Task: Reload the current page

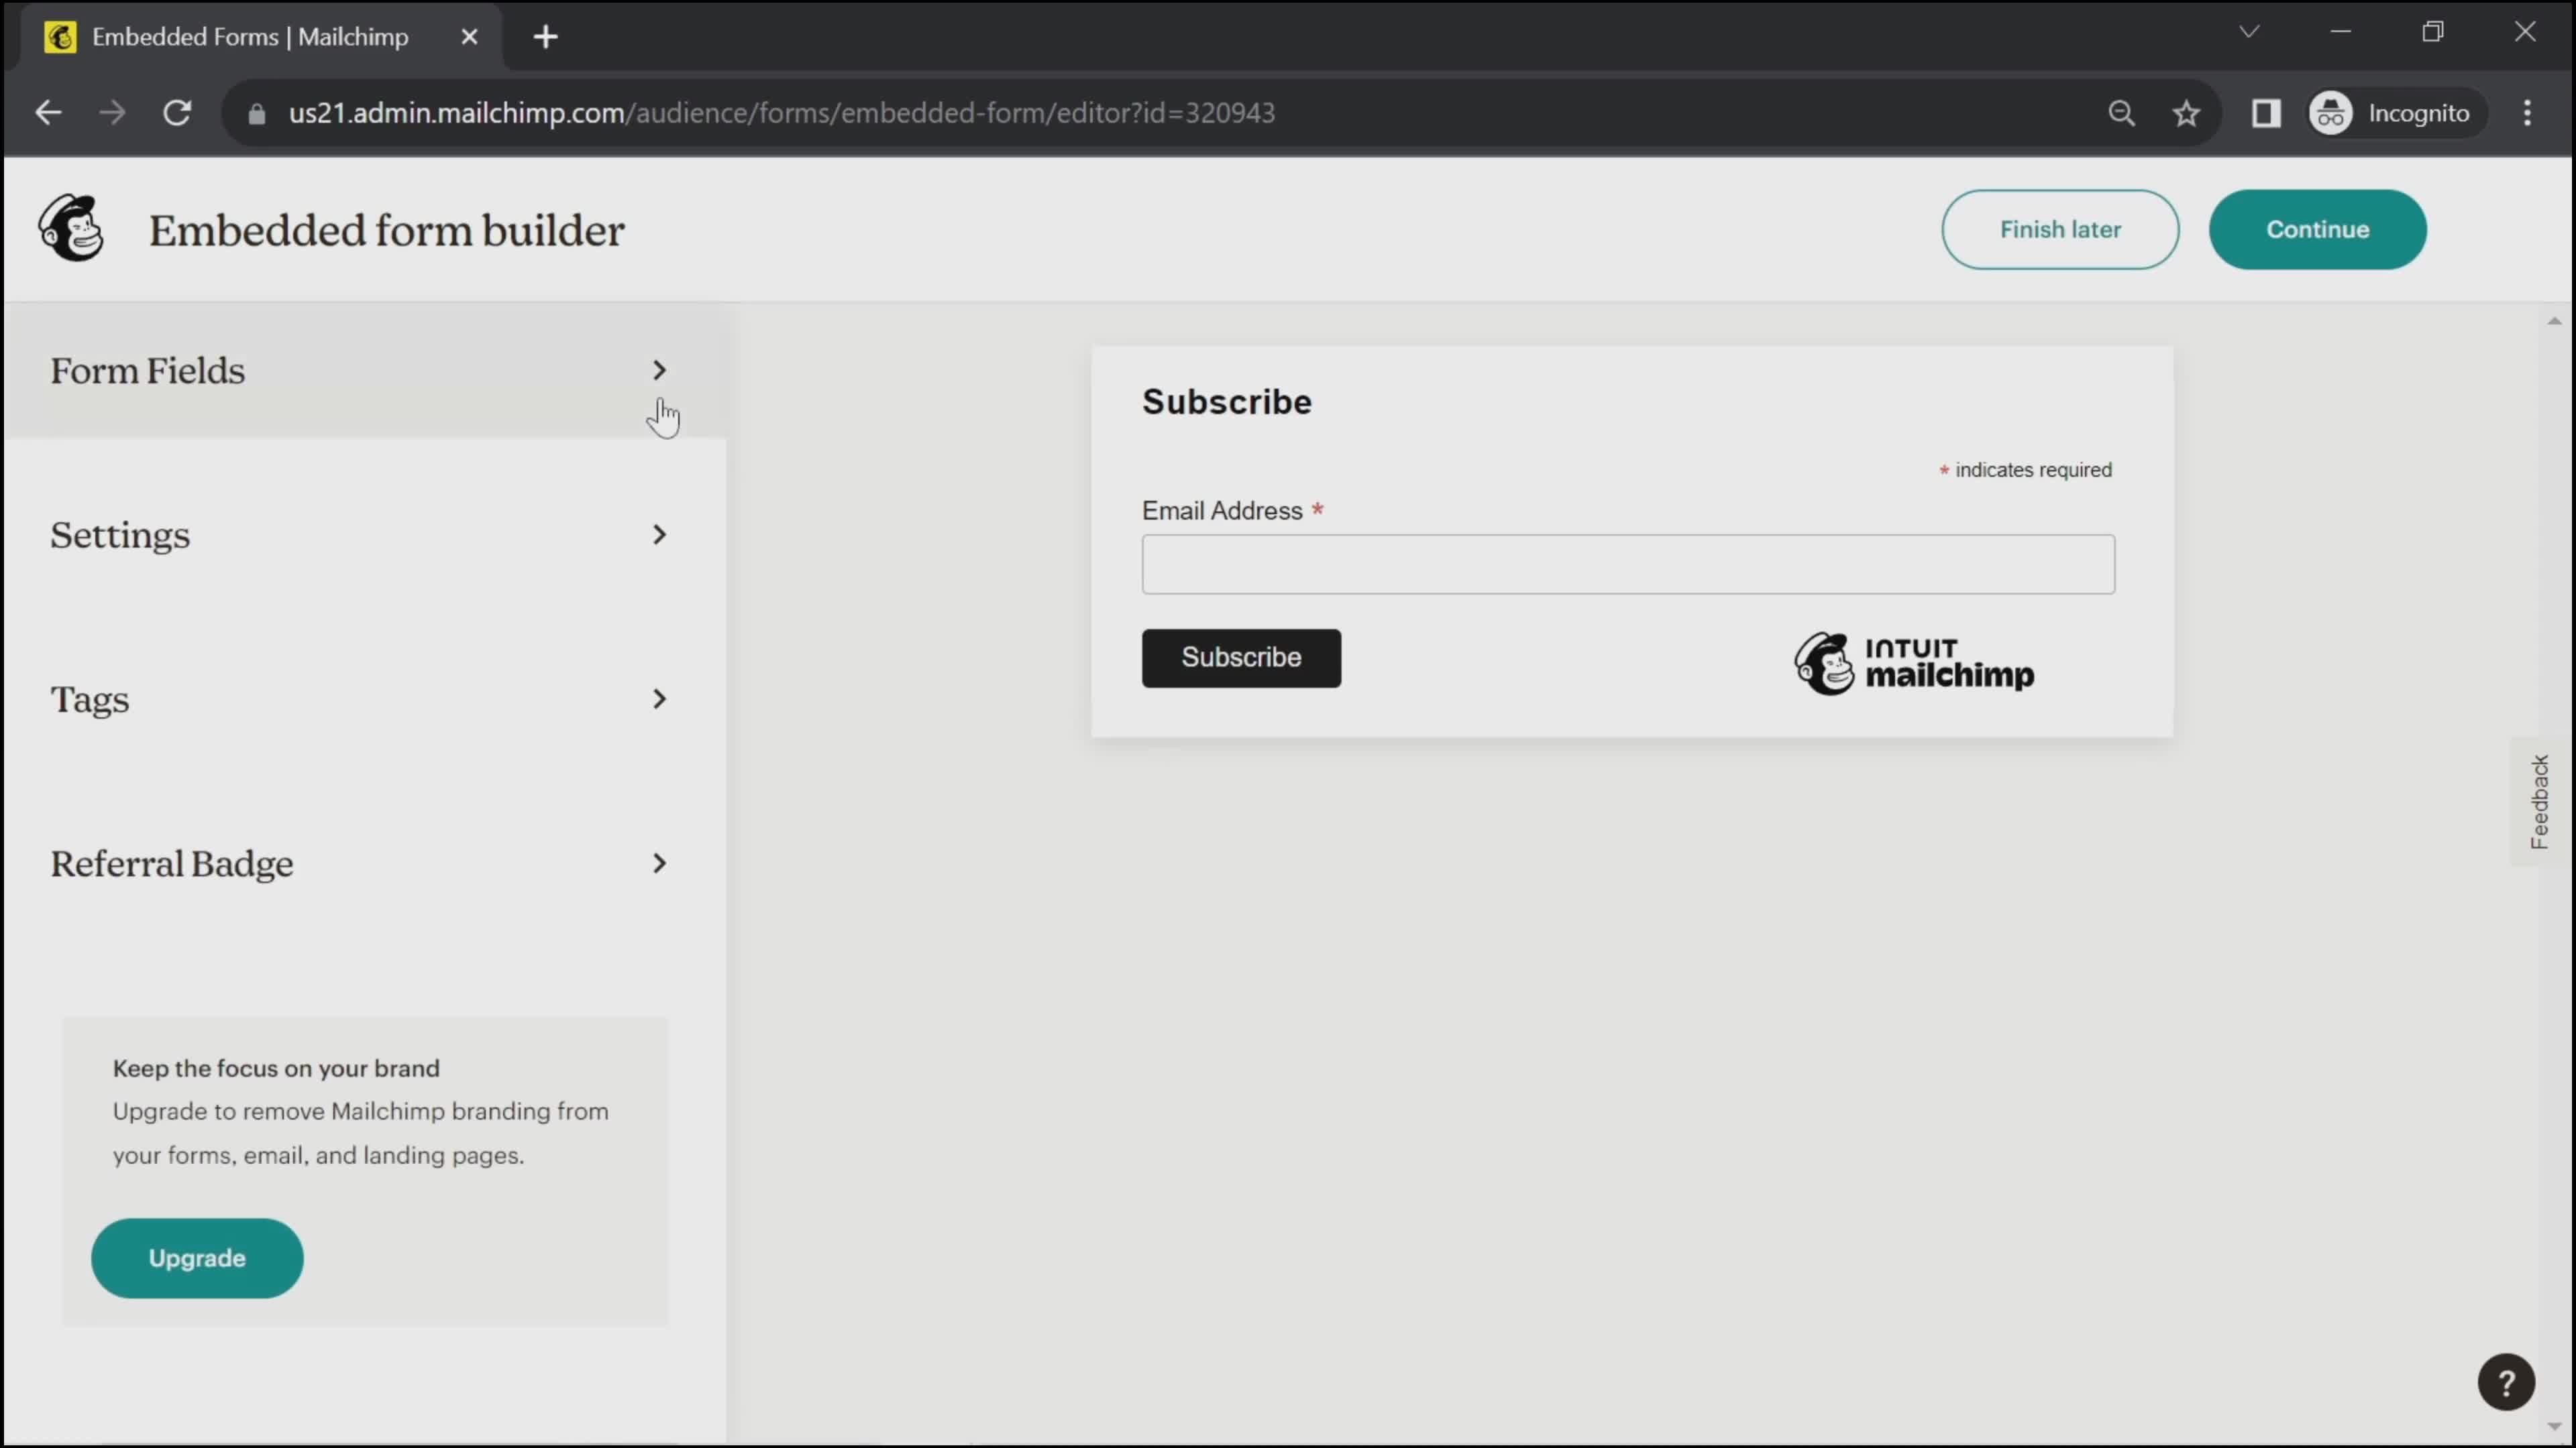Action: pyautogui.click(x=177, y=112)
